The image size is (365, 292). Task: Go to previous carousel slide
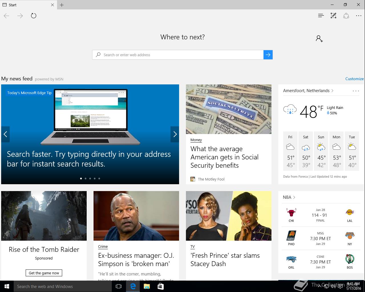(5, 134)
